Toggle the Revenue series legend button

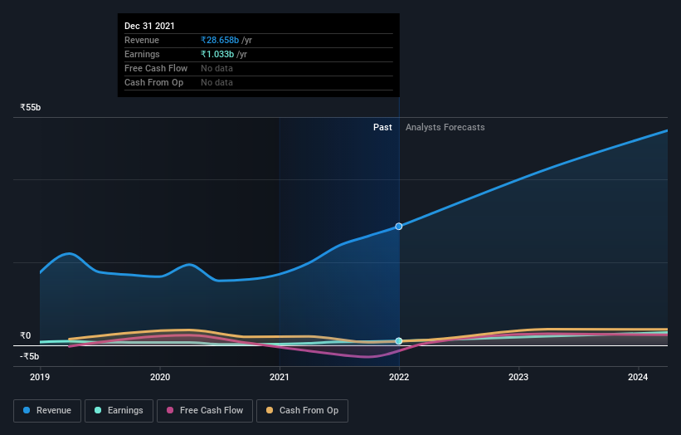(x=47, y=411)
